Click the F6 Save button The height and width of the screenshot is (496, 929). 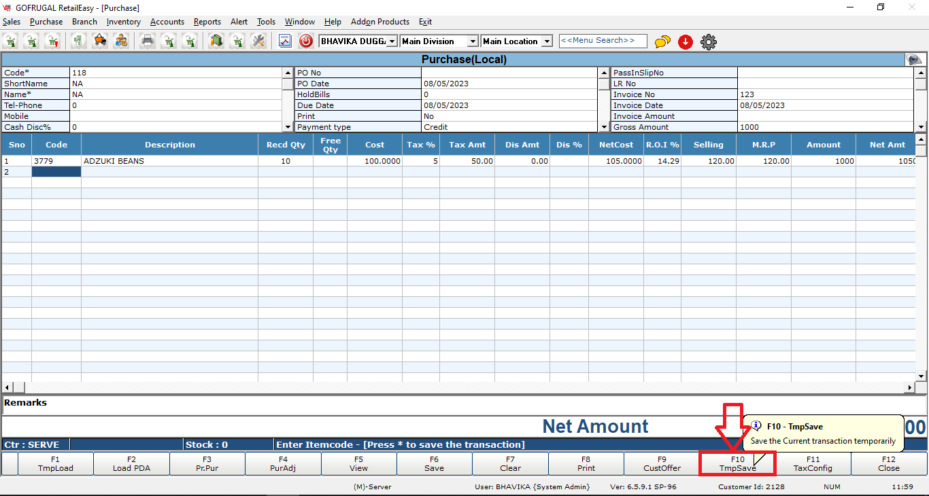click(435, 463)
